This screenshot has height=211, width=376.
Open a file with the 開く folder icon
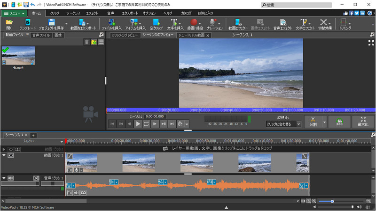(9, 24)
